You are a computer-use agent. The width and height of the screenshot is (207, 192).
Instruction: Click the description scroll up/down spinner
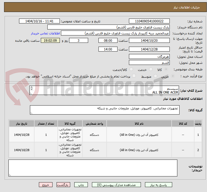click(32, 88)
